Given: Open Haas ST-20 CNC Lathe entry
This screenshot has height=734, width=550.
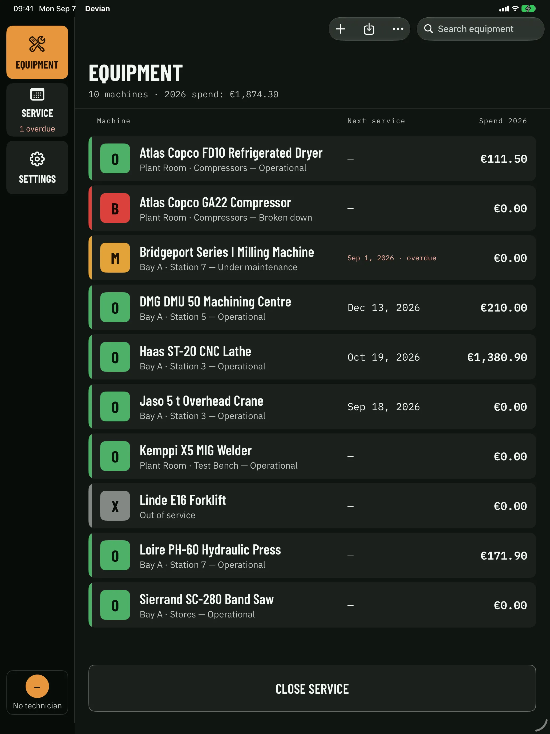Looking at the screenshot, I should point(312,357).
